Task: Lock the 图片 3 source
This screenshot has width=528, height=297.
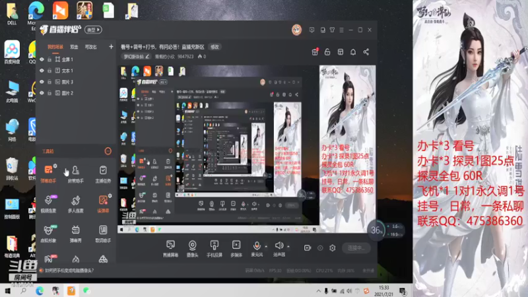Action: pos(49,81)
